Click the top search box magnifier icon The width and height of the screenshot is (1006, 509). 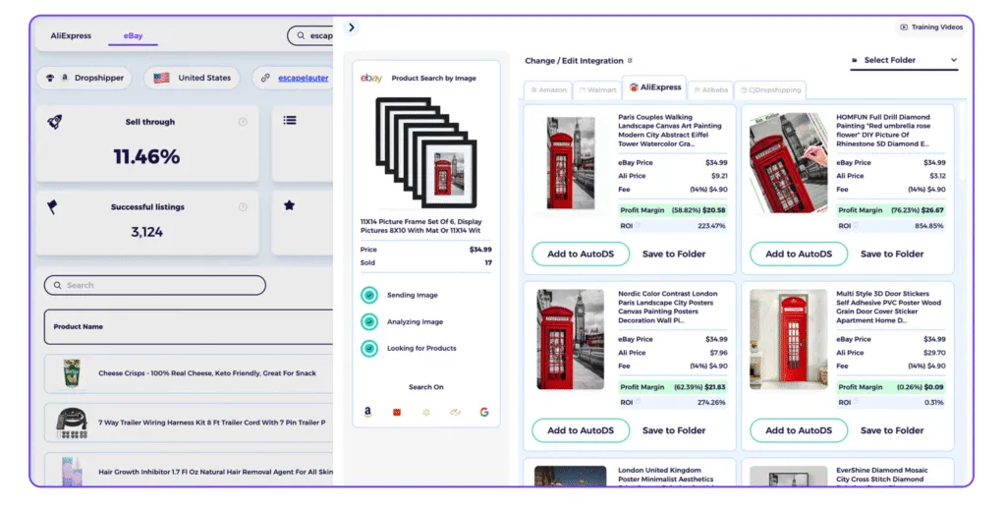point(301,36)
